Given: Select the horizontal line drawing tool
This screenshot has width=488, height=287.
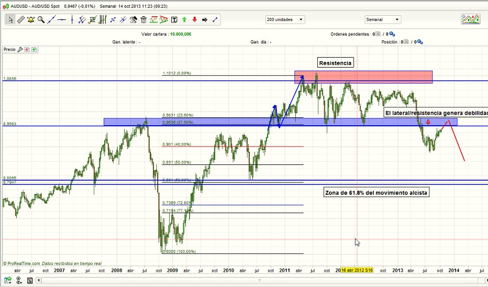Looking at the screenshot, I should click(x=62, y=19).
